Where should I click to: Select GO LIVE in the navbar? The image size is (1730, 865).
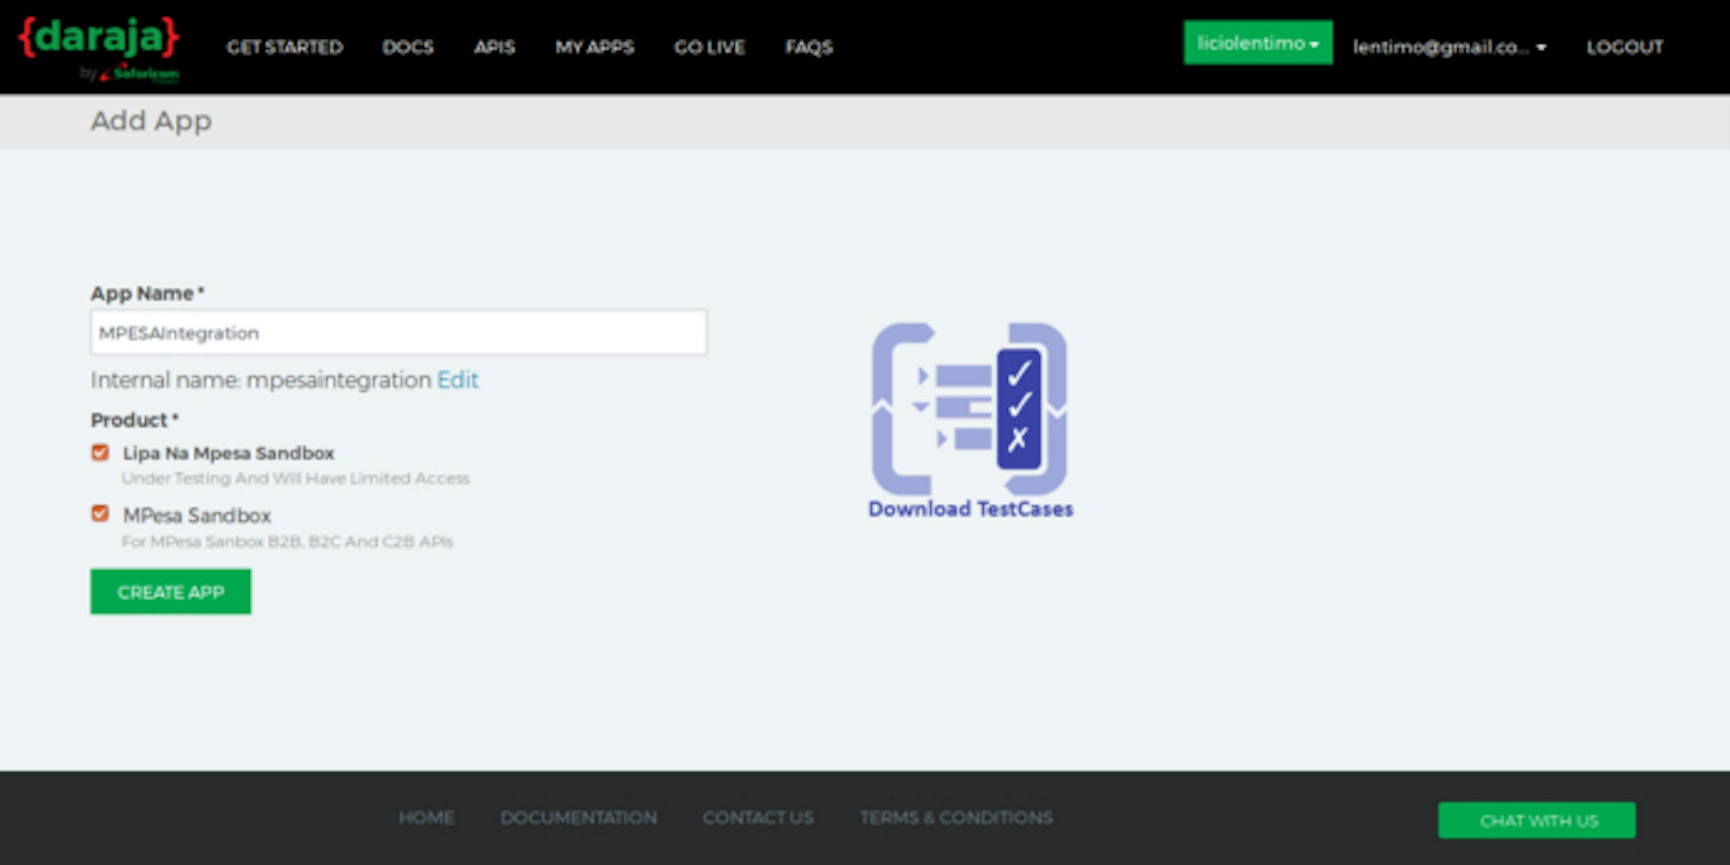[x=709, y=47]
